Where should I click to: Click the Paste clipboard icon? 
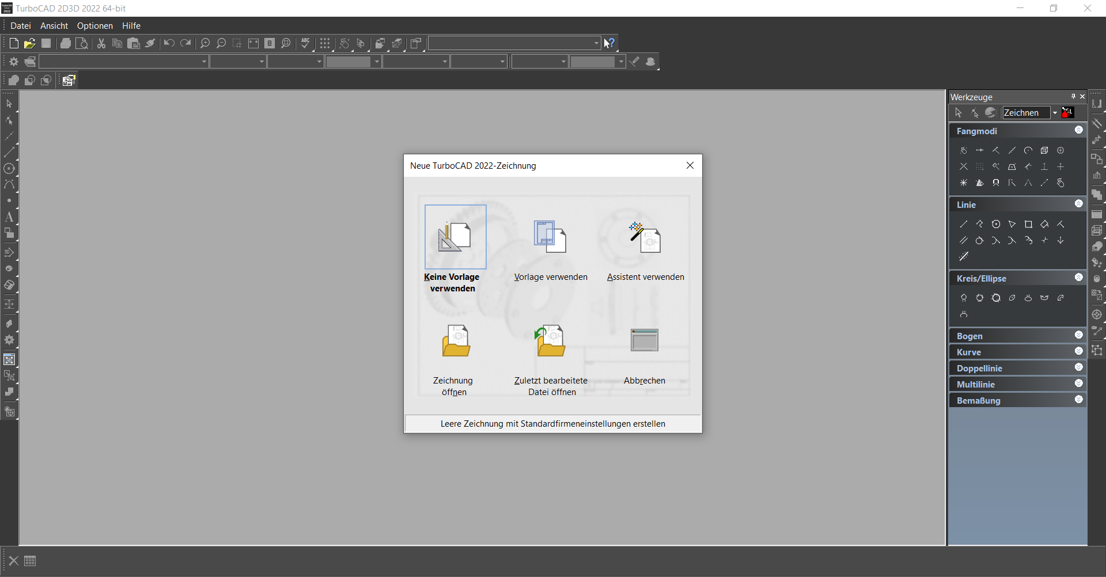pyautogui.click(x=134, y=43)
